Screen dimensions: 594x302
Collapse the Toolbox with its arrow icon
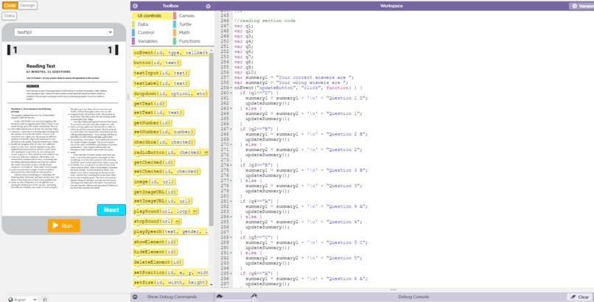coord(136,6)
